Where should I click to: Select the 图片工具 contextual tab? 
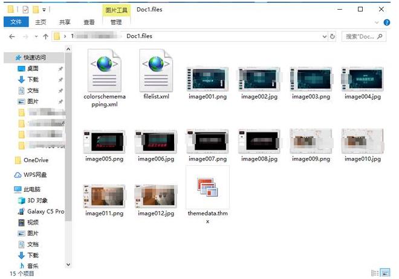point(116,10)
